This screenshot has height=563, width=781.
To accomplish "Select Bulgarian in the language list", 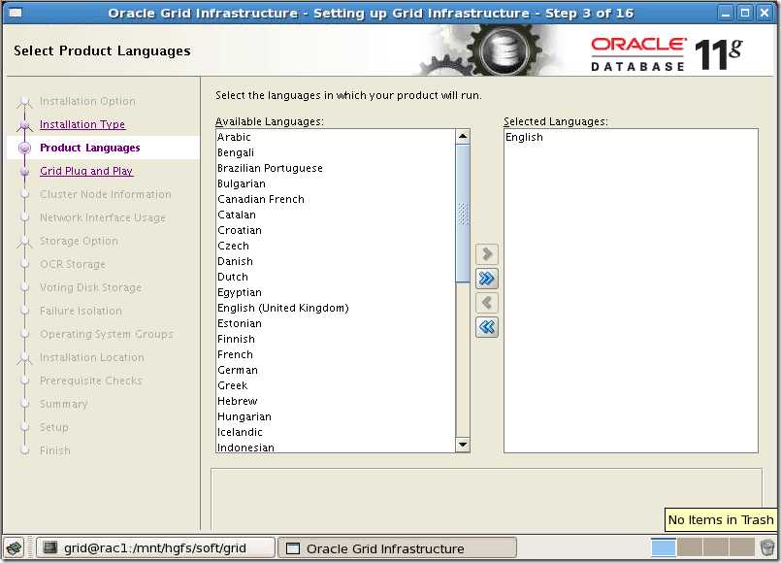I will click(336, 183).
